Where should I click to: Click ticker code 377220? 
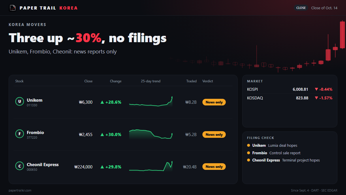32,138
